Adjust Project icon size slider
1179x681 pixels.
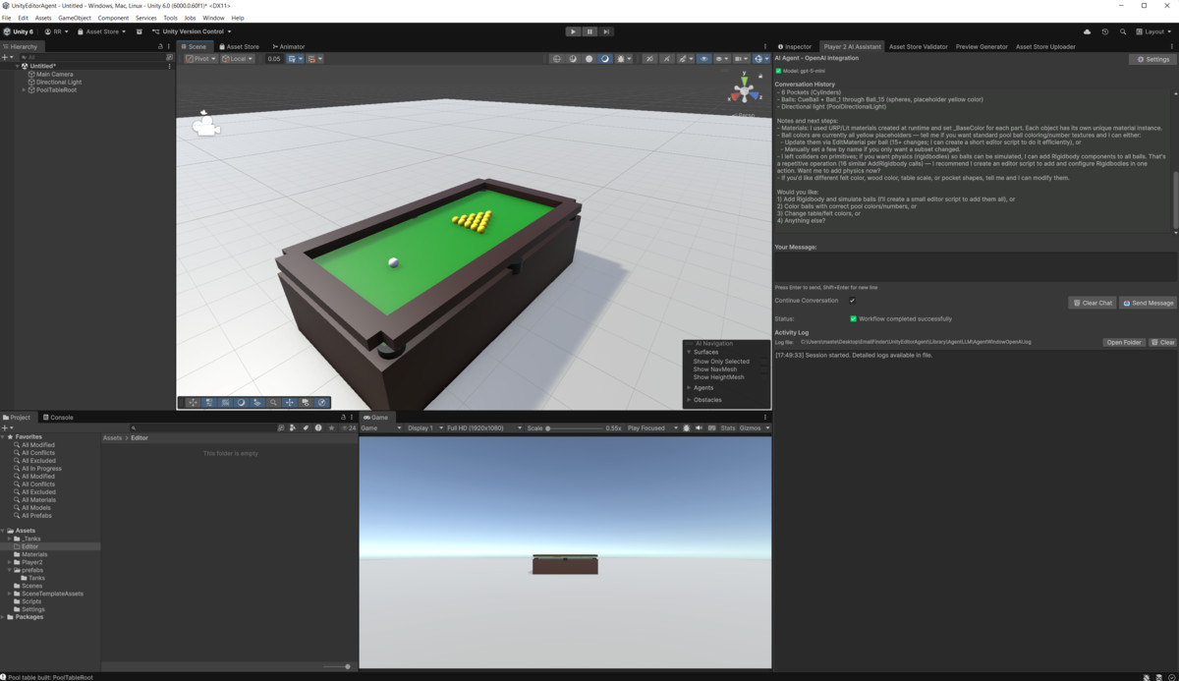[x=334, y=666]
